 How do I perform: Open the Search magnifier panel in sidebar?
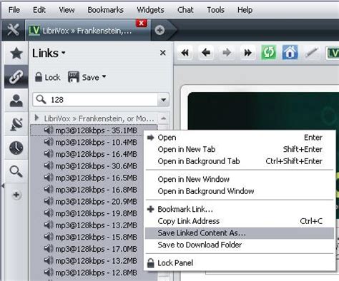[16, 171]
